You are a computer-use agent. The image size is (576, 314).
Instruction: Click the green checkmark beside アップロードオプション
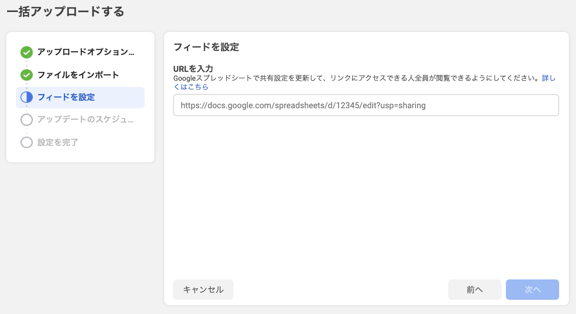point(27,52)
